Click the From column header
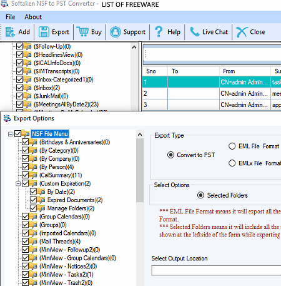This screenshot has width=281, height=286. (245, 71)
